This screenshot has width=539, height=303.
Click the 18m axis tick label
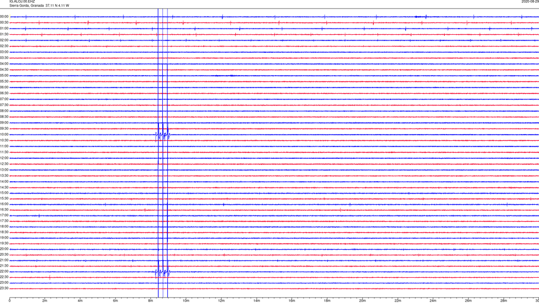tap(327, 301)
